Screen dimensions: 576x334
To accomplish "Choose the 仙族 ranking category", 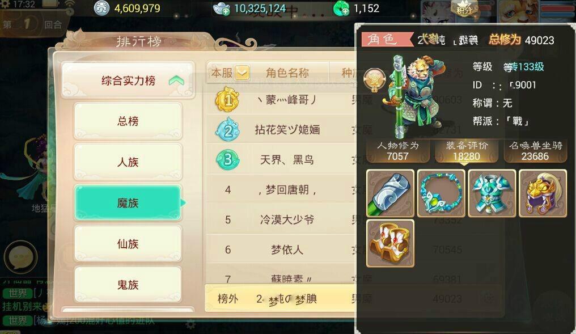I will tap(128, 244).
